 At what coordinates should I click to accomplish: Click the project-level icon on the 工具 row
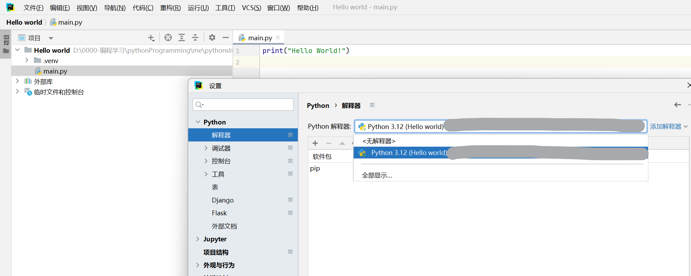(x=291, y=174)
